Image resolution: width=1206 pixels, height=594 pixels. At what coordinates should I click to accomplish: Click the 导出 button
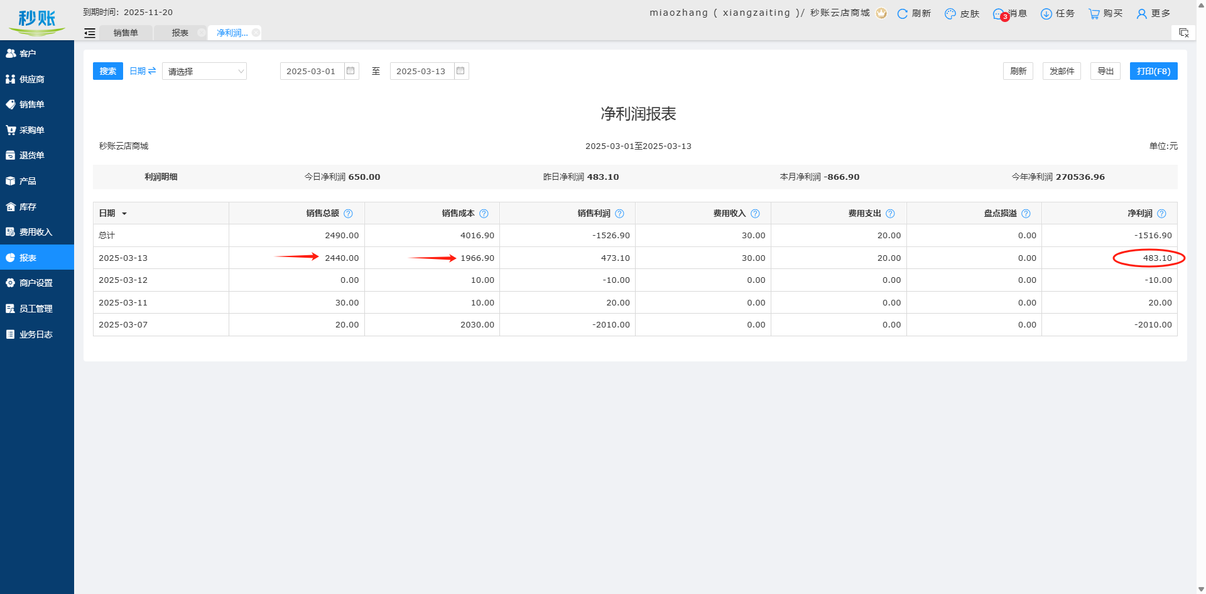(x=1105, y=71)
